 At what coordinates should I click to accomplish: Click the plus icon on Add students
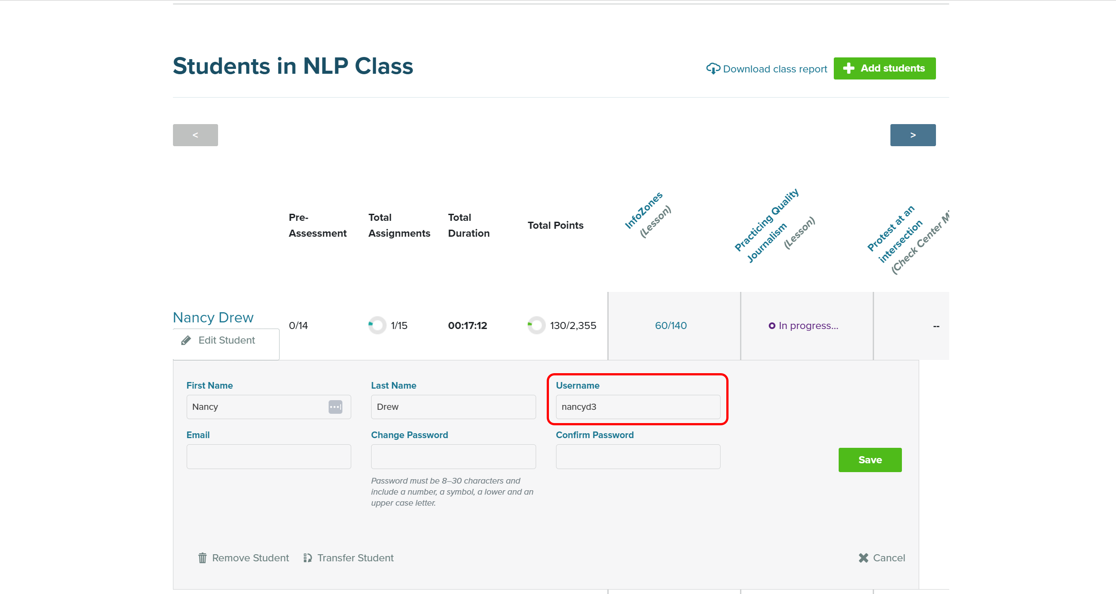pos(848,68)
